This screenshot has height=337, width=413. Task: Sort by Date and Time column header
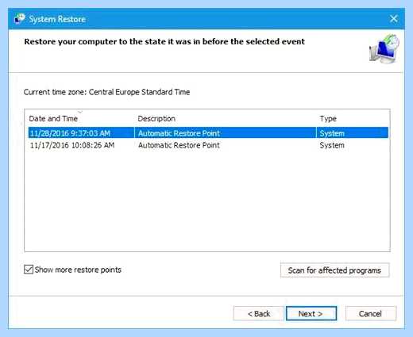(53, 118)
